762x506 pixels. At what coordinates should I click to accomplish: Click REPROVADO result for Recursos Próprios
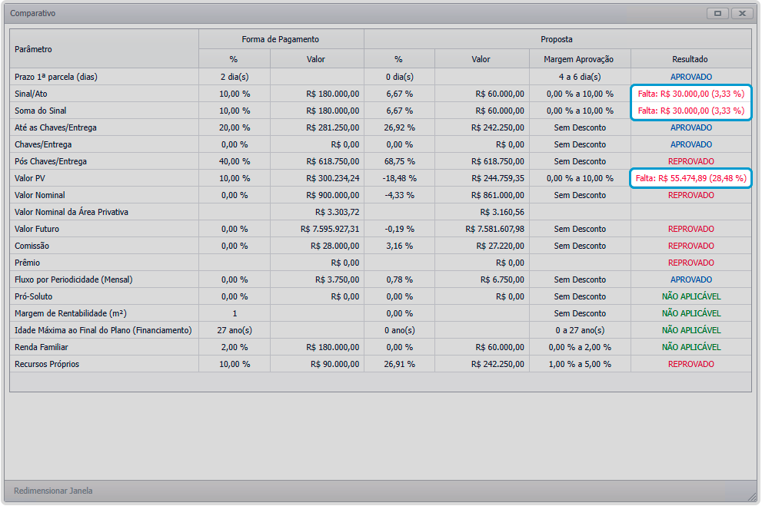(x=691, y=364)
